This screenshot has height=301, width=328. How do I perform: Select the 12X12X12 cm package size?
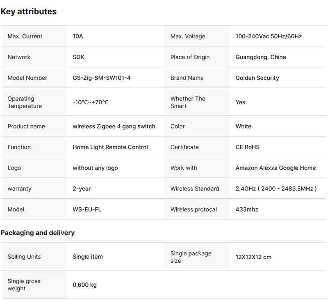point(253,257)
